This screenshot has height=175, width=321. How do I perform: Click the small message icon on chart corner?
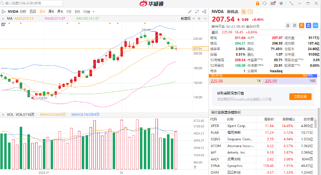(3, 24)
